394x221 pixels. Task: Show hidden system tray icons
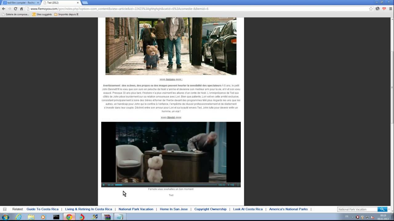click(352, 217)
